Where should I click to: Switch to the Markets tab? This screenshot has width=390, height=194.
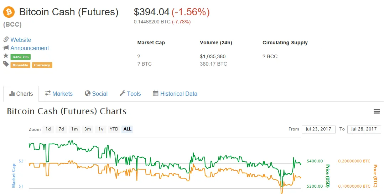click(x=59, y=94)
